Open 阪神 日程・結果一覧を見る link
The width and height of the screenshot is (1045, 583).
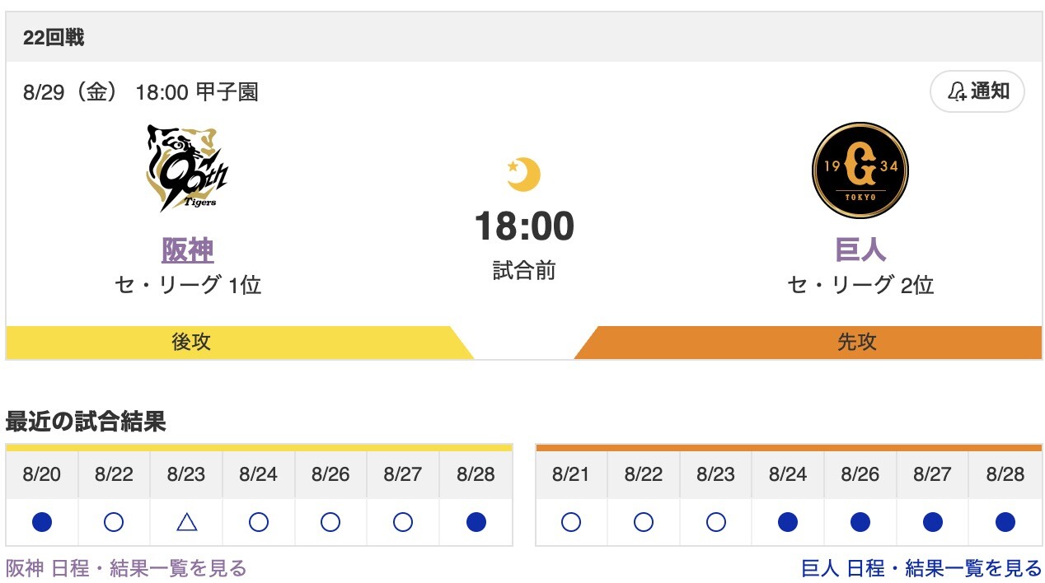(x=126, y=568)
